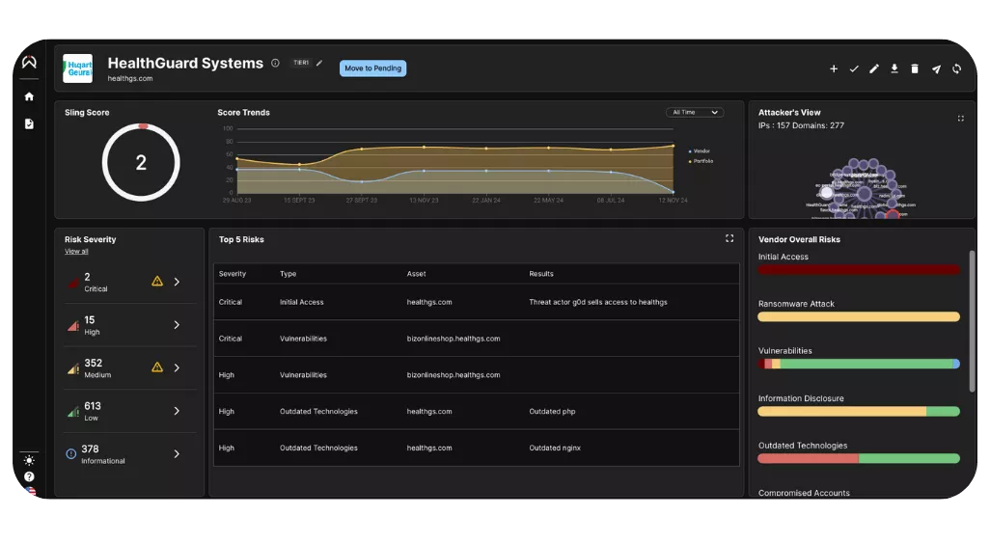
Task: Edit the TIER1 tag with the pencil icon
Action: pyautogui.click(x=319, y=63)
